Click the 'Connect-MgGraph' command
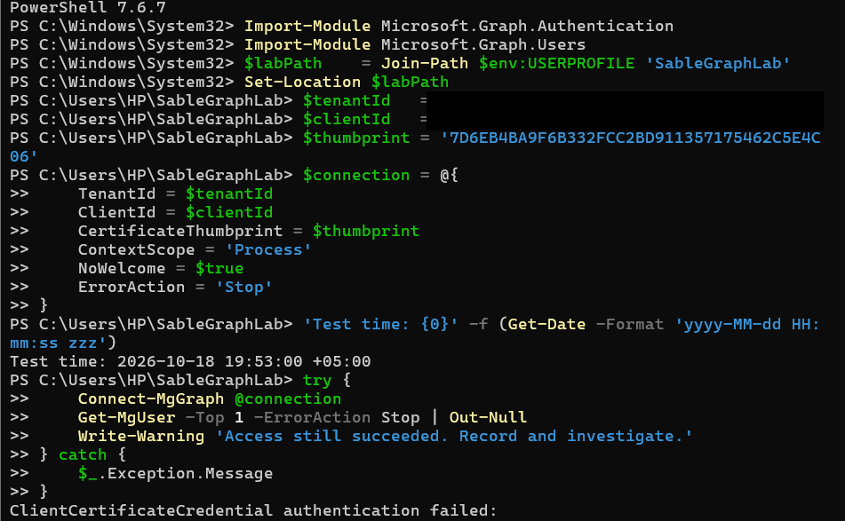The height and width of the screenshot is (521, 845). [x=151, y=399]
